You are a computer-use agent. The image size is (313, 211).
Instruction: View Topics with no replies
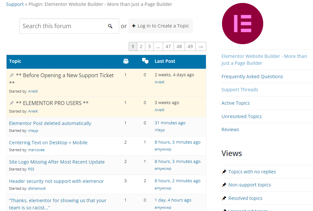[252, 172]
